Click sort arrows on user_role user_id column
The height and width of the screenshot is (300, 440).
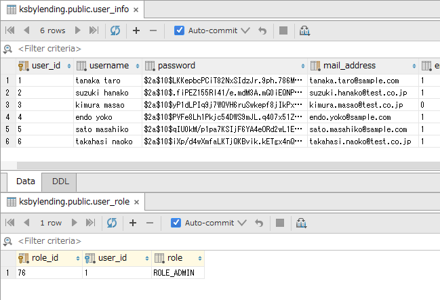146,258
